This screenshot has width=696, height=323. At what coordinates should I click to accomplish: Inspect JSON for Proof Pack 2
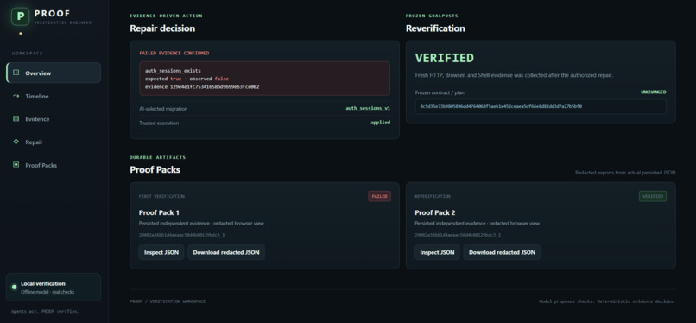pyautogui.click(x=437, y=252)
